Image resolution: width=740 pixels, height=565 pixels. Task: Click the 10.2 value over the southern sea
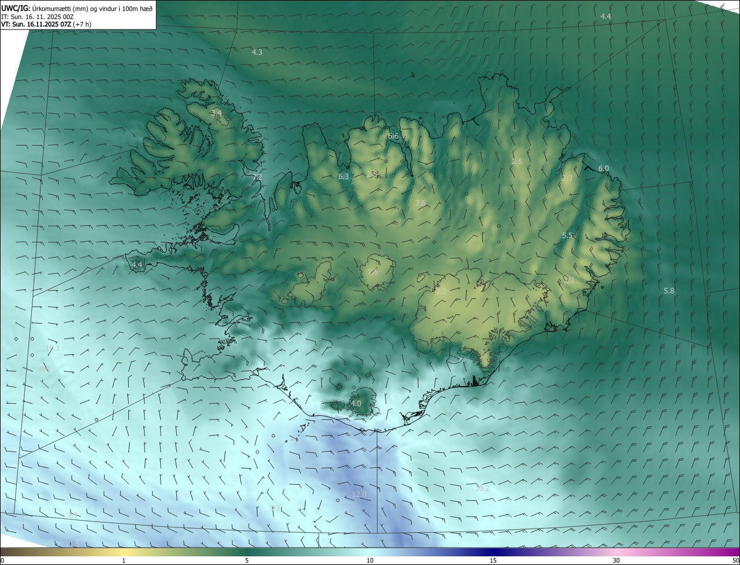coord(482,489)
